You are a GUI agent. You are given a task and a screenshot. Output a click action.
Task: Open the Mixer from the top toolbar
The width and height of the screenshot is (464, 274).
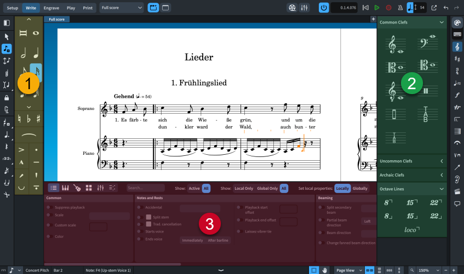(303, 8)
